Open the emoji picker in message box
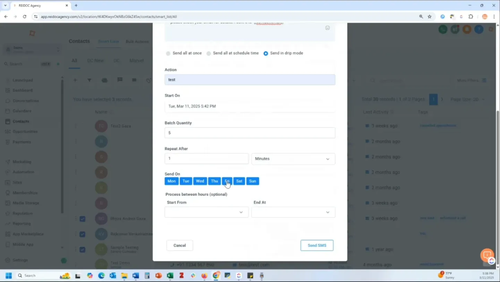This screenshot has height=282, width=500. [328, 28]
